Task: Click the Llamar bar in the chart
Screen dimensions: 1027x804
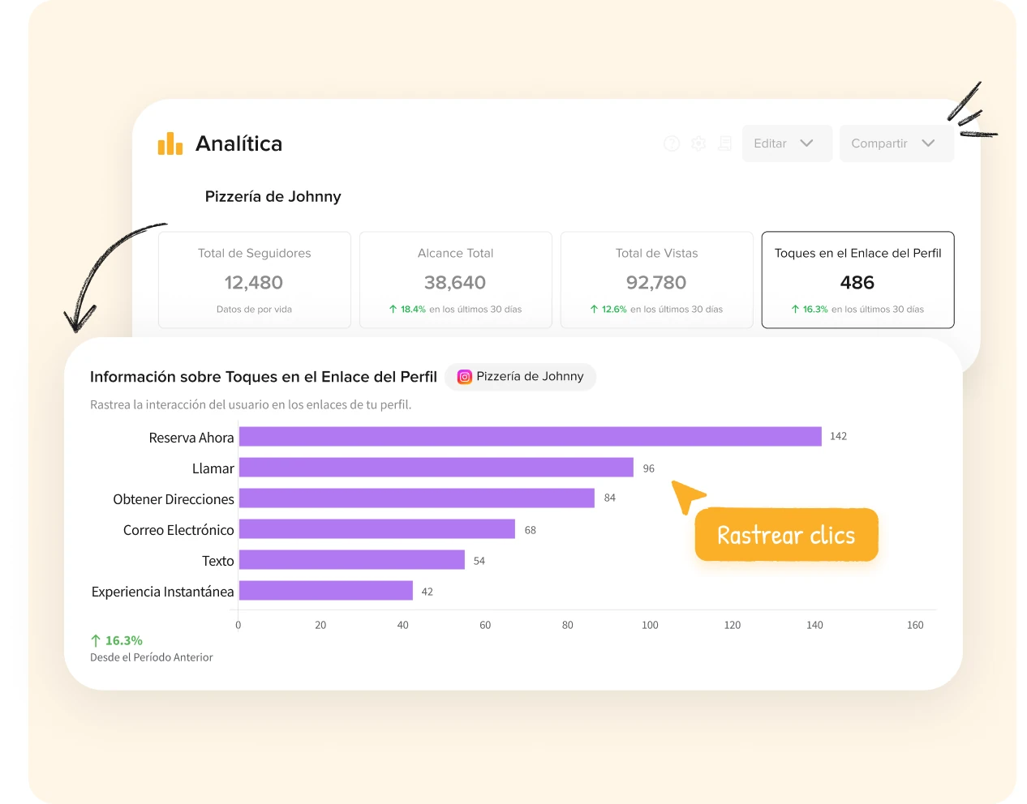Action: pos(436,468)
